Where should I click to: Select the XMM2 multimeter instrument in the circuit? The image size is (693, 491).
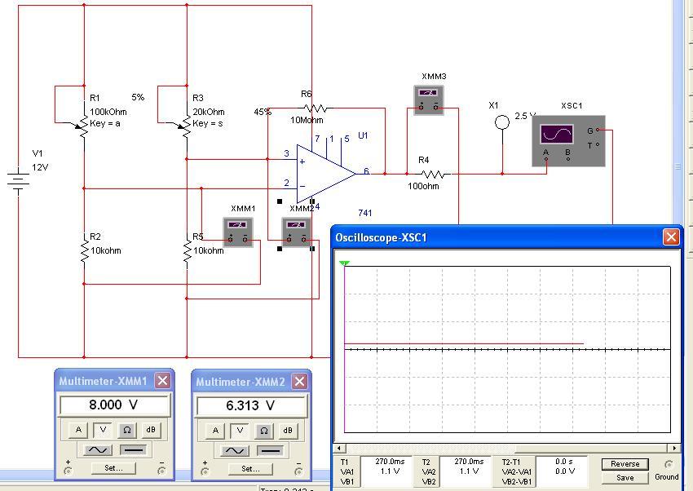pyautogui.click(x=297, y=232)
